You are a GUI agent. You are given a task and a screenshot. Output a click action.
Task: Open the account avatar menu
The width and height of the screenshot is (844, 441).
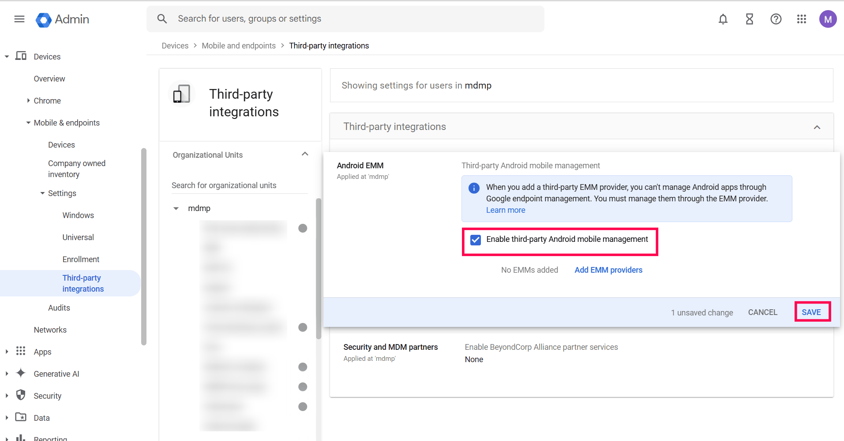828,19
